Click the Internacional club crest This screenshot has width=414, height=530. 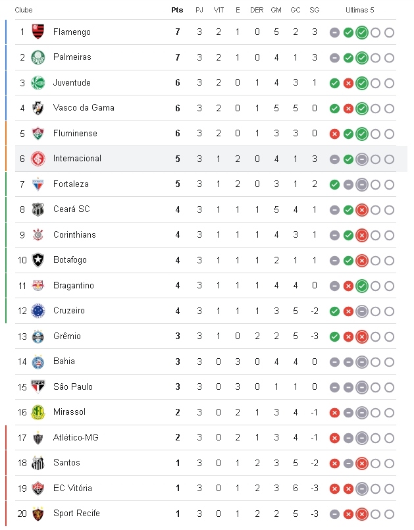pyautogui.click(x=38, y=159)
